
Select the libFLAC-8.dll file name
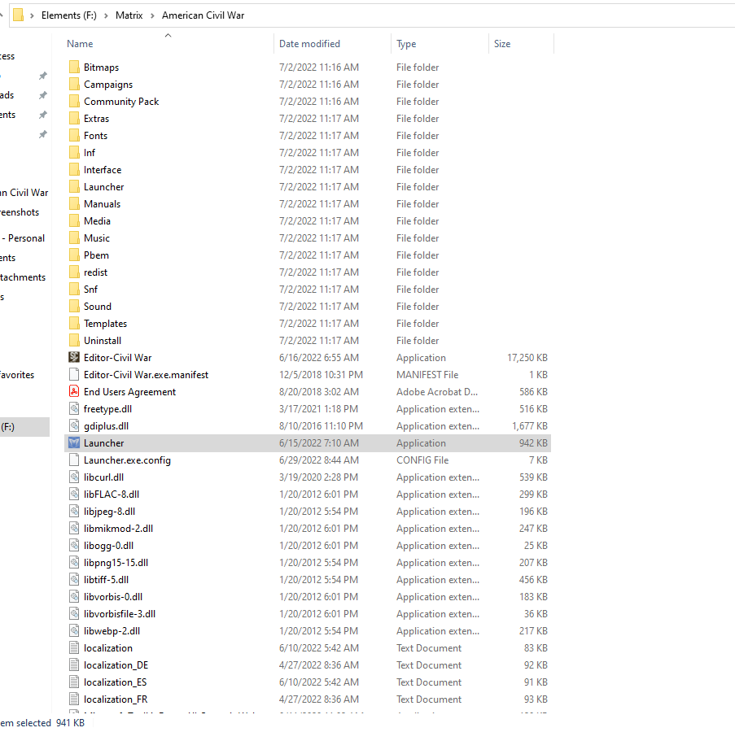tap(111, 494)
